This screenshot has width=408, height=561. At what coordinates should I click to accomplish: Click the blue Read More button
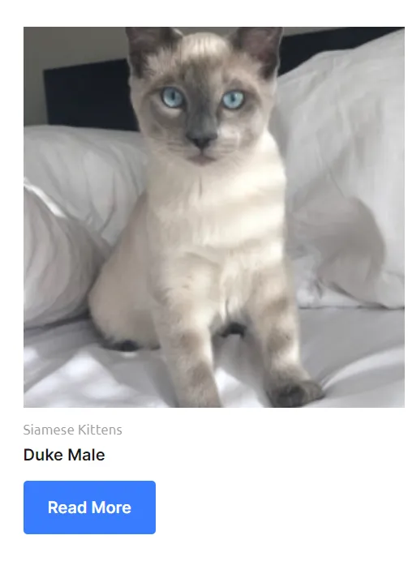(x=89, y=507)
